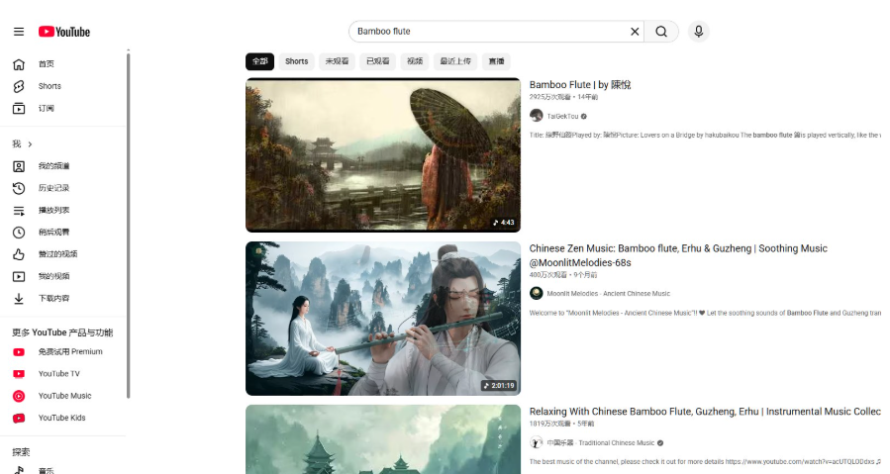
Task: Open YouTube Kids link
Action: click(x=62, y=419)
